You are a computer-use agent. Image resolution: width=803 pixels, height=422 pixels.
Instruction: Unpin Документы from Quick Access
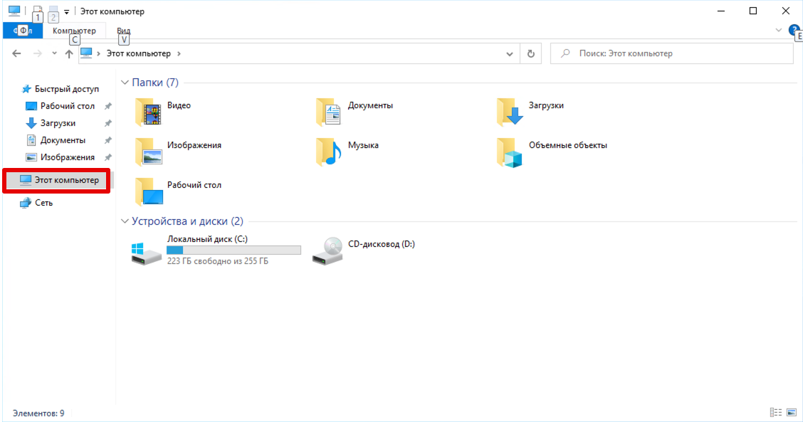click(x=109, y=139)
